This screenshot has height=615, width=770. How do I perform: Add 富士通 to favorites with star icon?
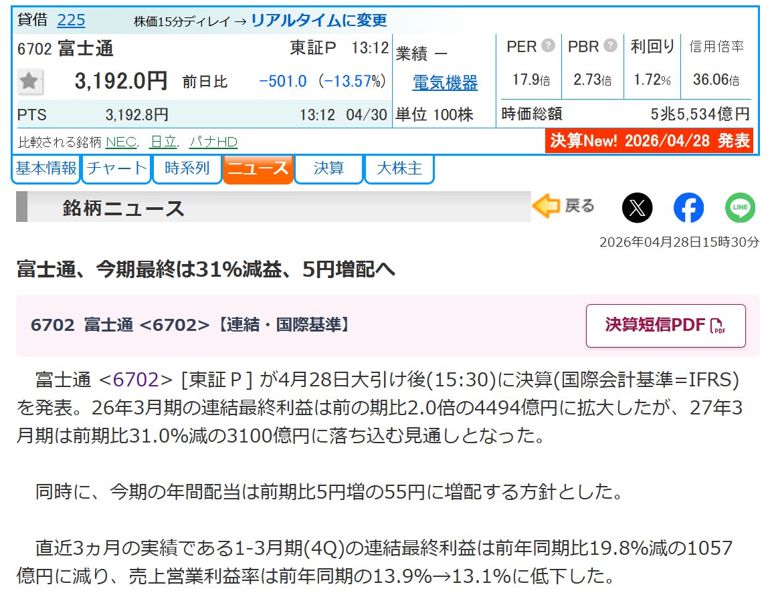(x=29, y=81)
